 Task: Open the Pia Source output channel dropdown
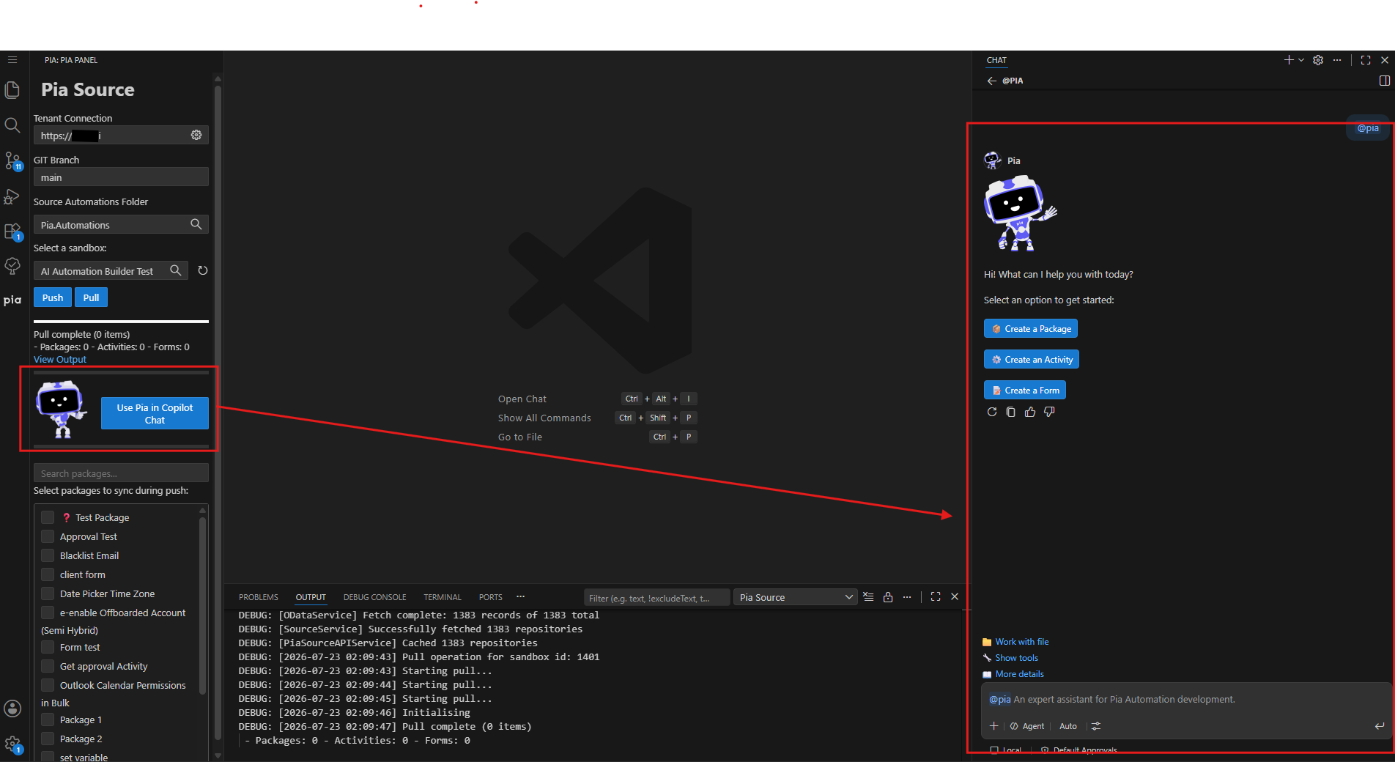pos(796,597)
